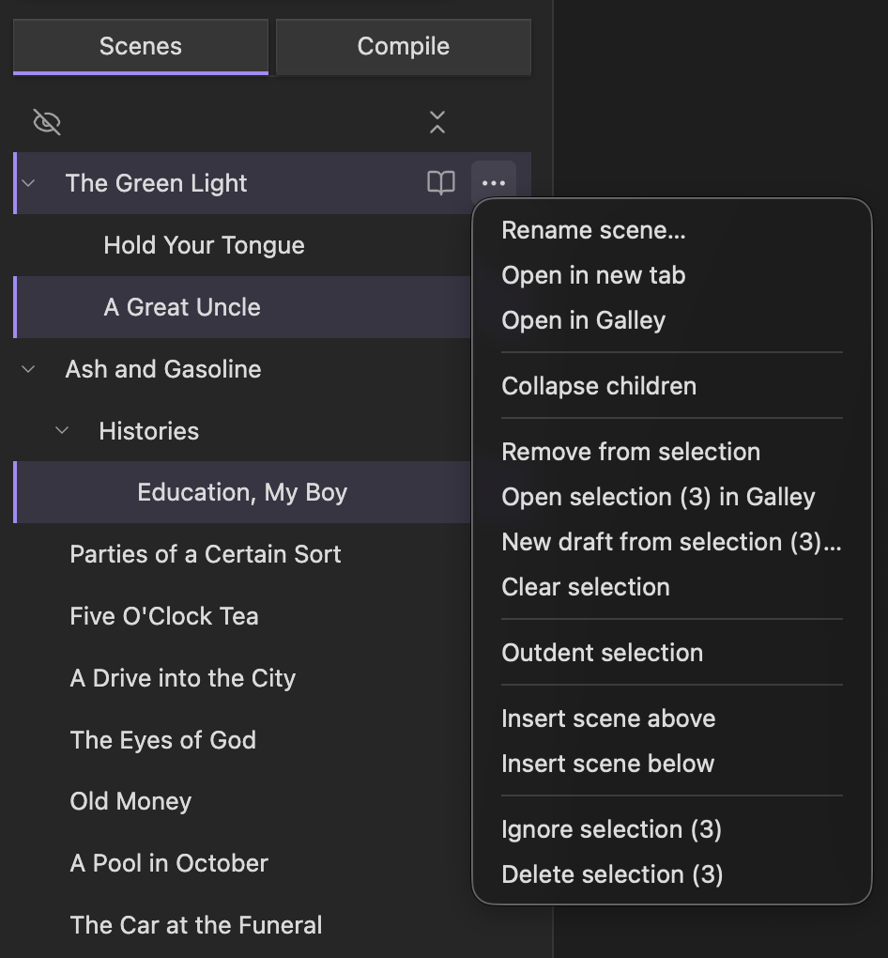
Task: Click Delete selection (3)
Action: pyautogui.click(x=672, y=875)
